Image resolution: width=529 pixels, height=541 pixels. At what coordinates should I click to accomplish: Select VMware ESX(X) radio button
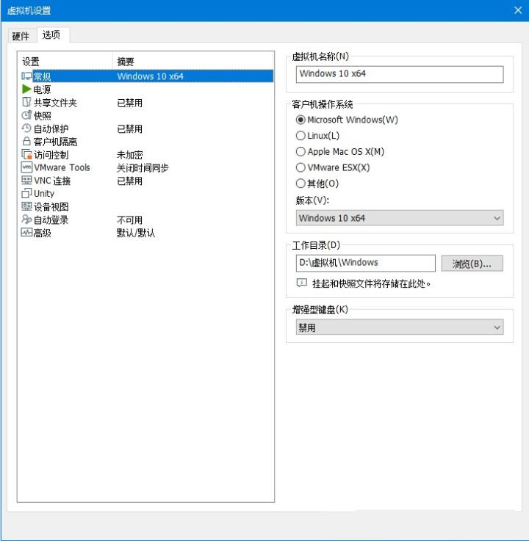point(301,167)
